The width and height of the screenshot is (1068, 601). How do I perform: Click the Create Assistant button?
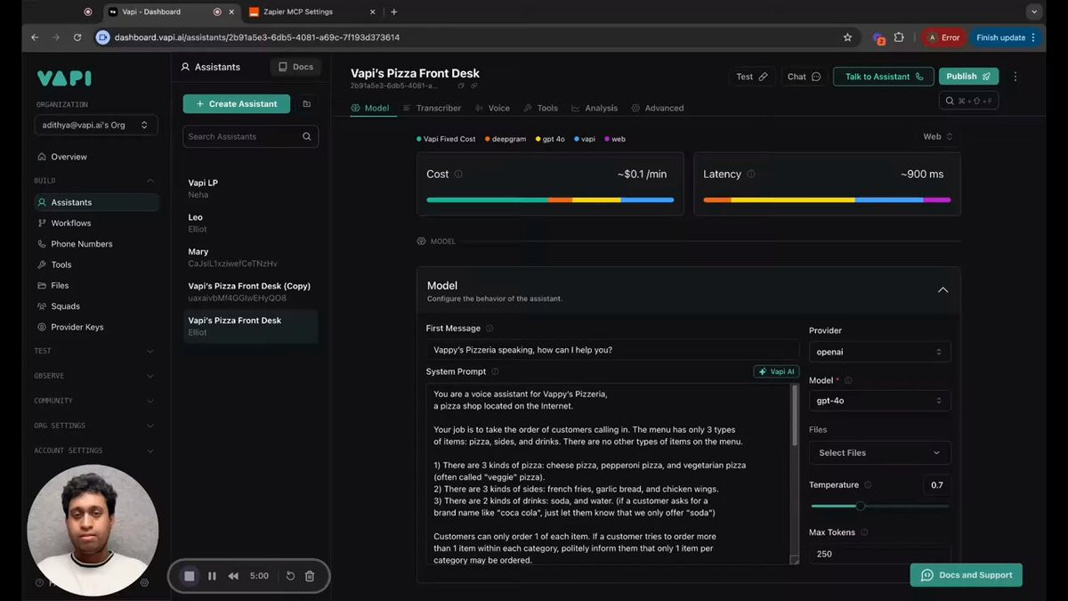click(x=237, y=104)
